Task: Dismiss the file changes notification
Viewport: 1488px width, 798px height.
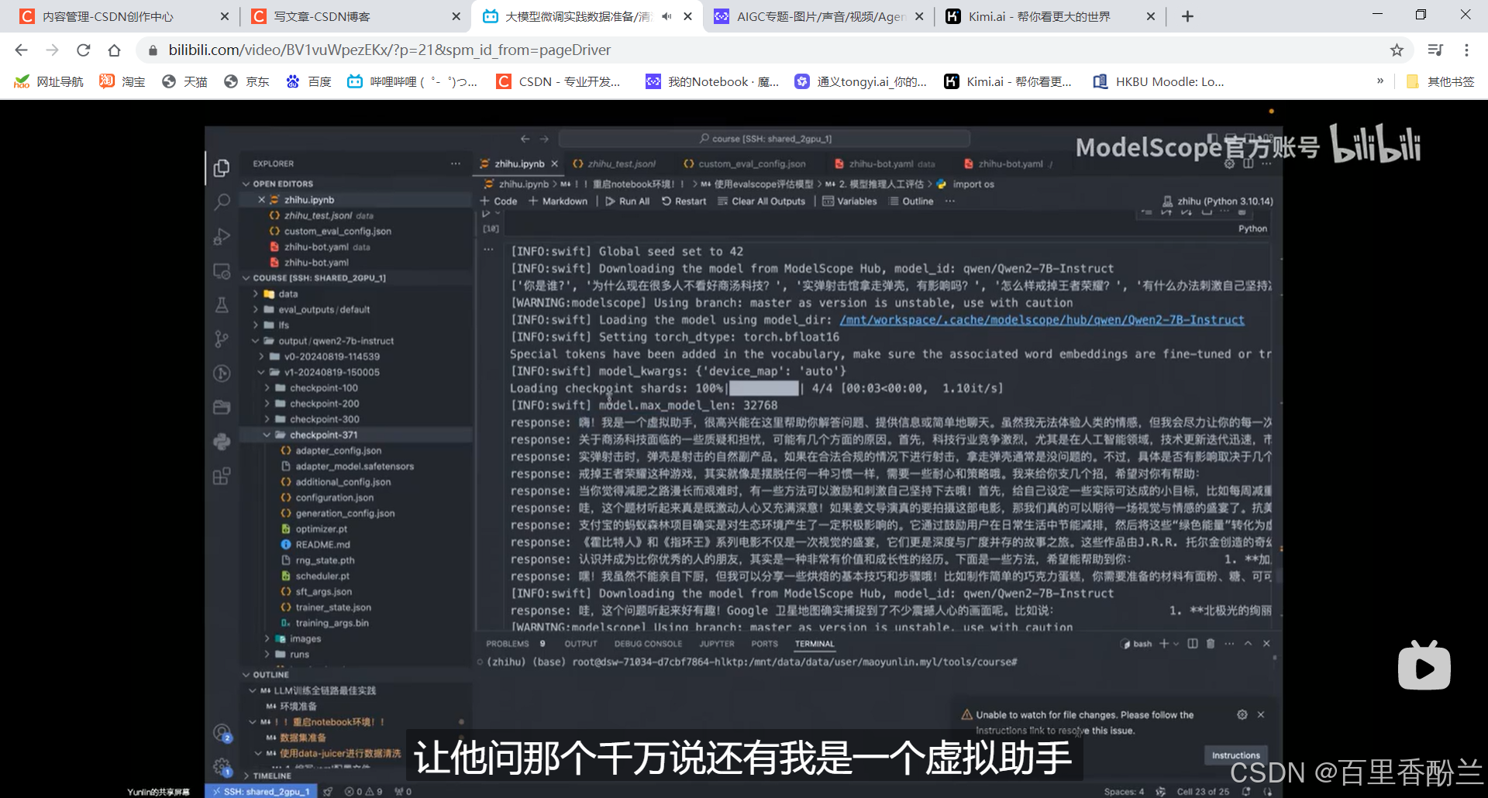Action: 1261,715
